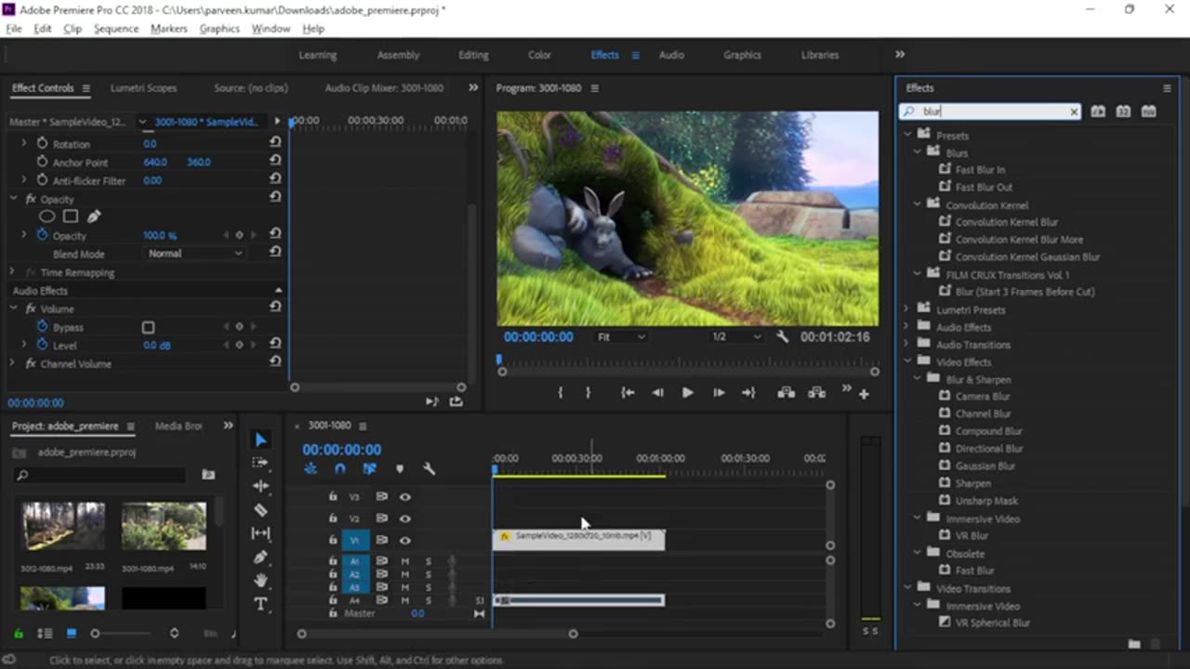Step forward one frame in Program monitor
1190x669 pixels.
click(x=718, y=393)
